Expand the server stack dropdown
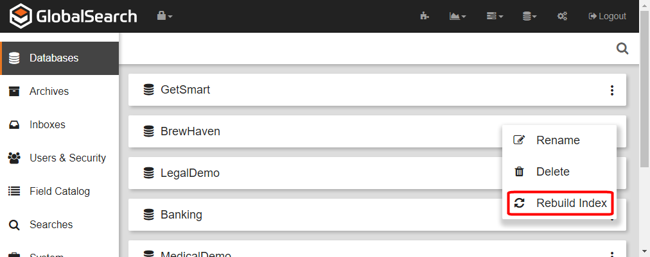The height and width of the screenshot is (257, 650). (x=495, y=16)
